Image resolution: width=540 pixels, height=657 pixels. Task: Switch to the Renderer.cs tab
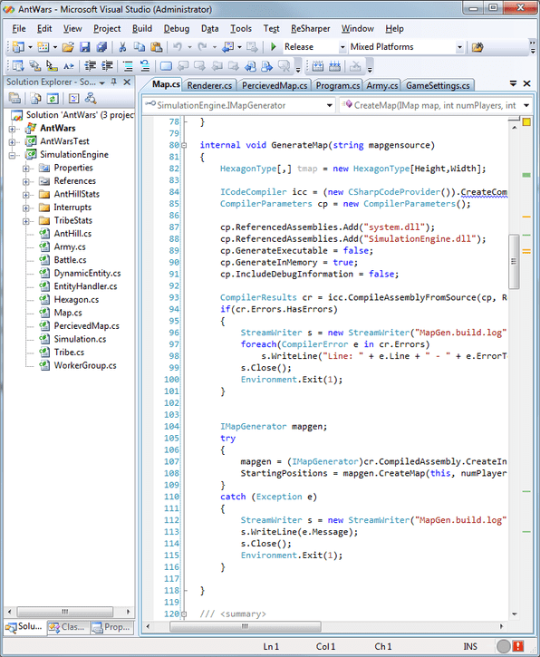209,85
